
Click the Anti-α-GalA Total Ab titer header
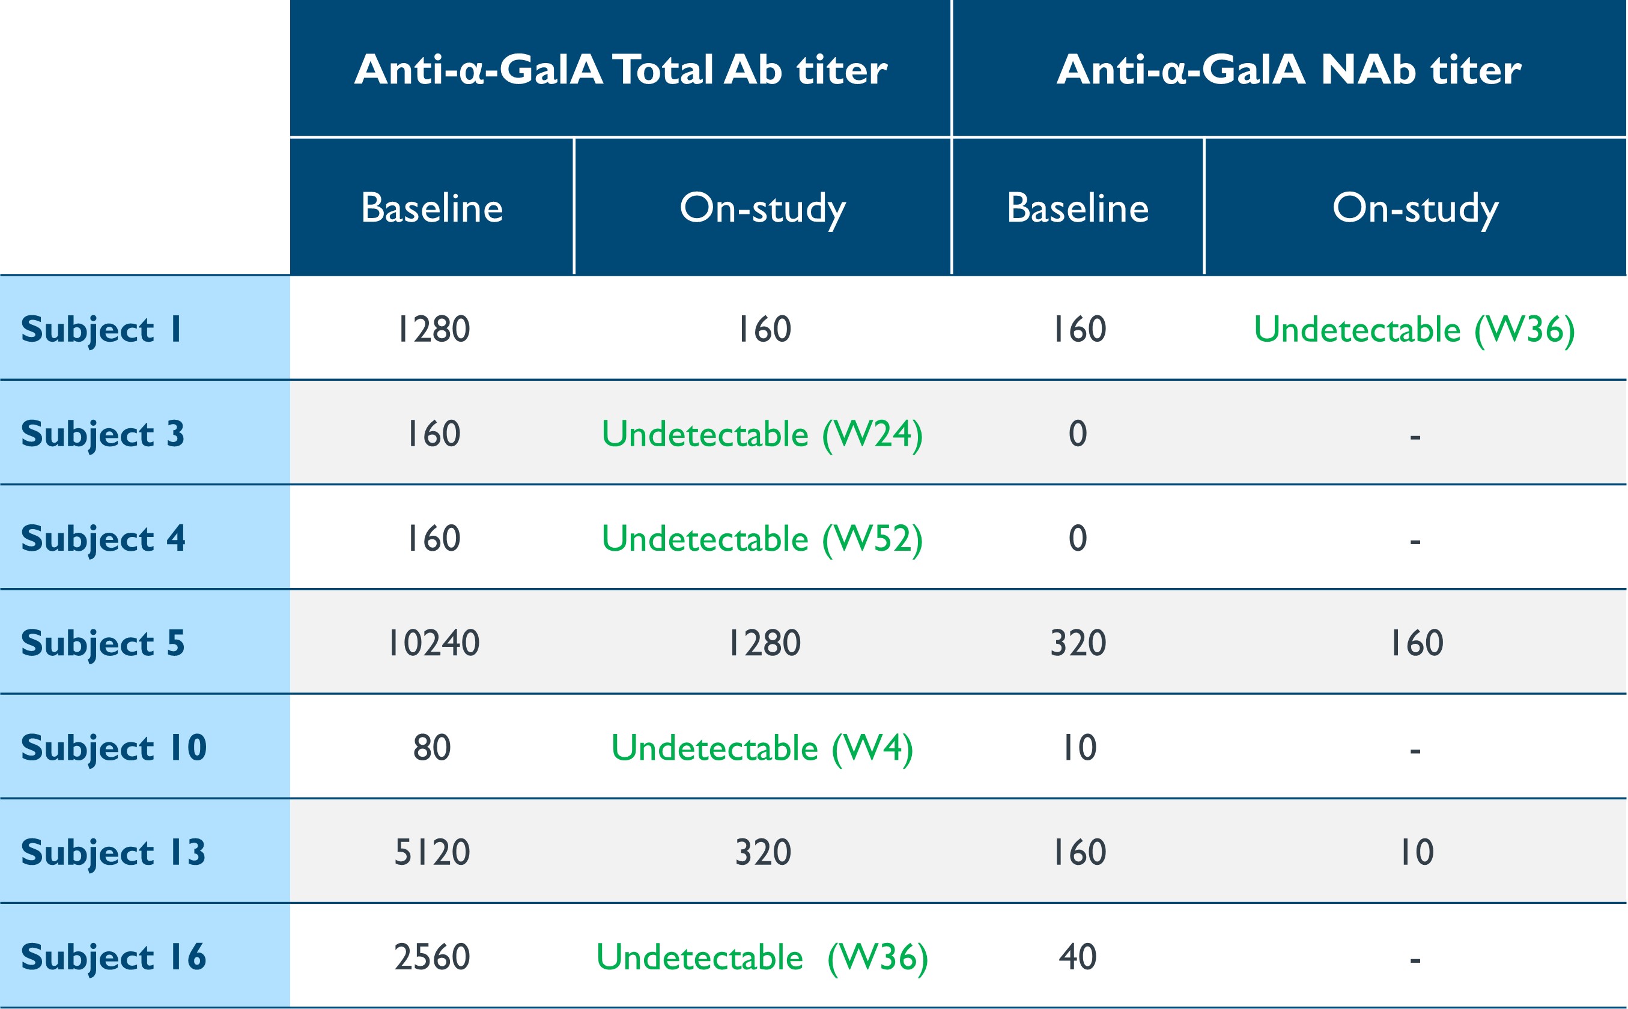coord(620,70)
